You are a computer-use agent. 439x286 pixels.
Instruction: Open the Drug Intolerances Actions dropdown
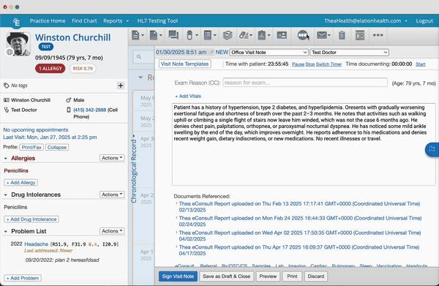(112, 195)
